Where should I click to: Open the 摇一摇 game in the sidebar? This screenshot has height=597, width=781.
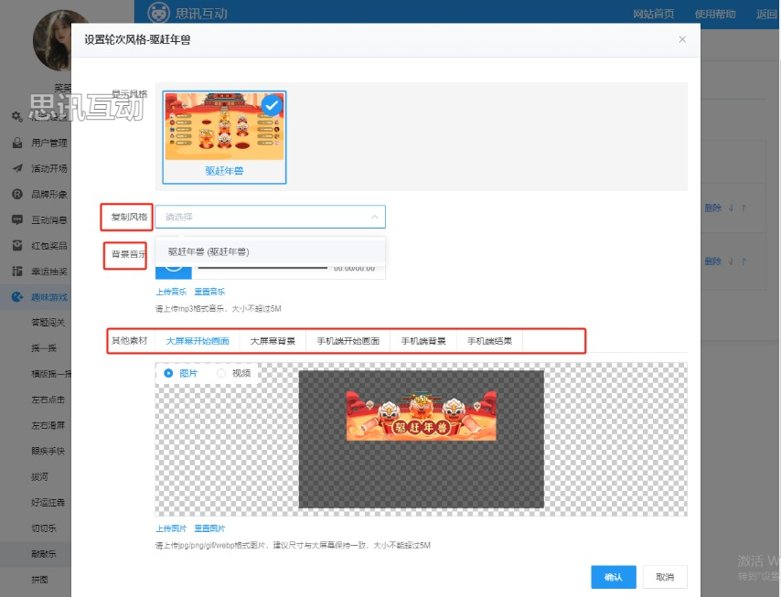44,348
